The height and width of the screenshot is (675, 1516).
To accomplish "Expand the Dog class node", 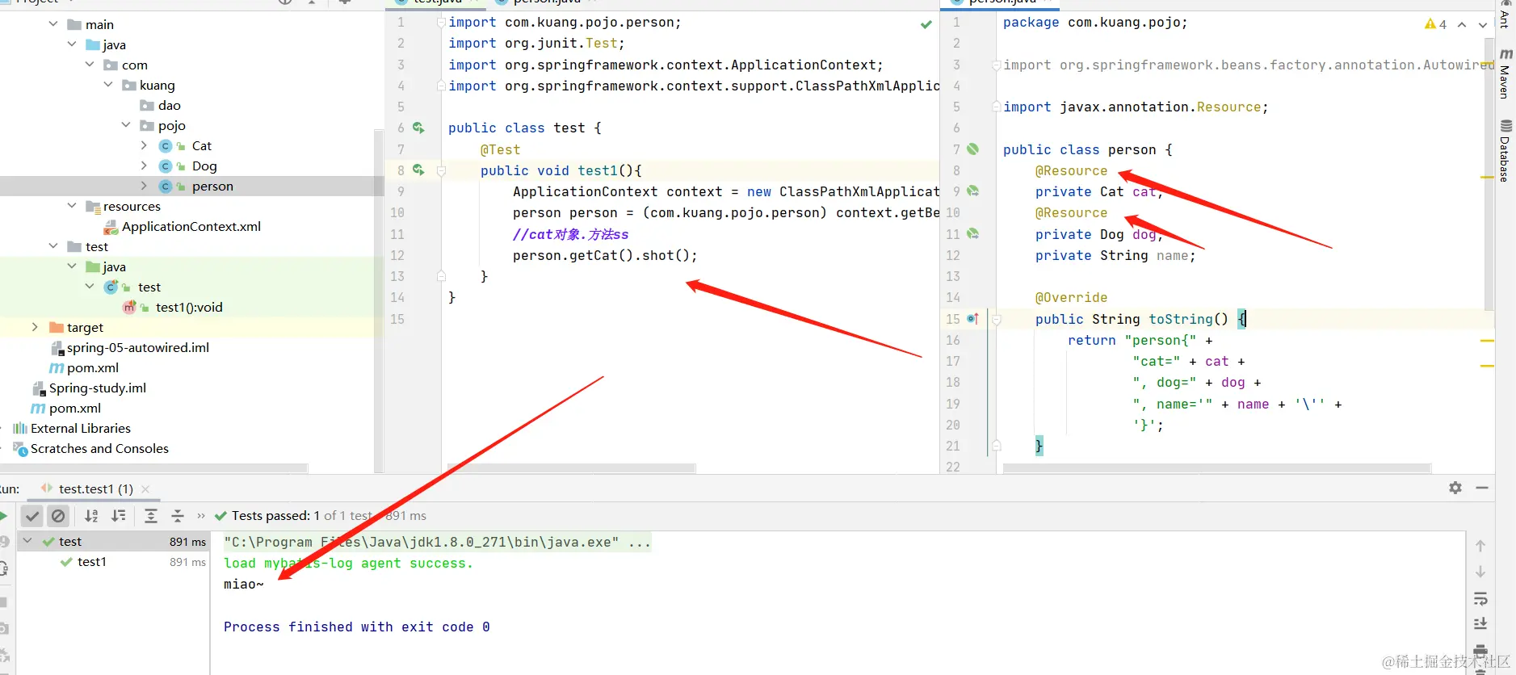I will tap(144, 166).
